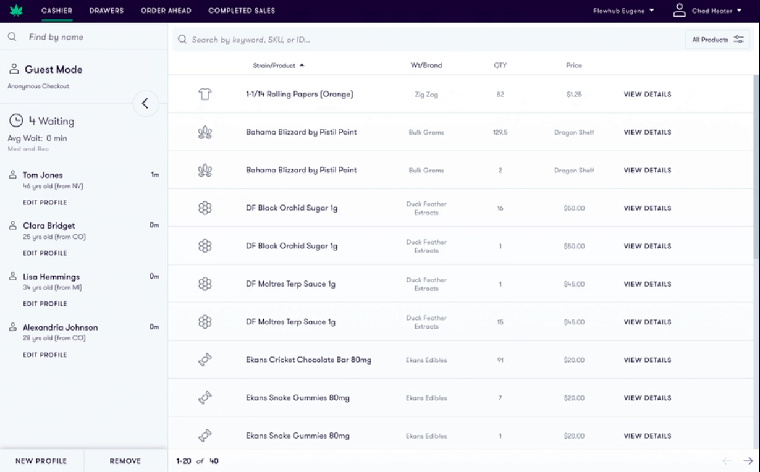This screenshot has height=472, width=760.
Task: Switch to the Cashier tab
Action: tap(56, 11)
